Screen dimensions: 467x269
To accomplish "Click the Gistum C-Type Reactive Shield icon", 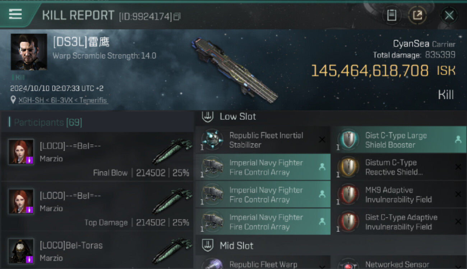I will [348, 167].
